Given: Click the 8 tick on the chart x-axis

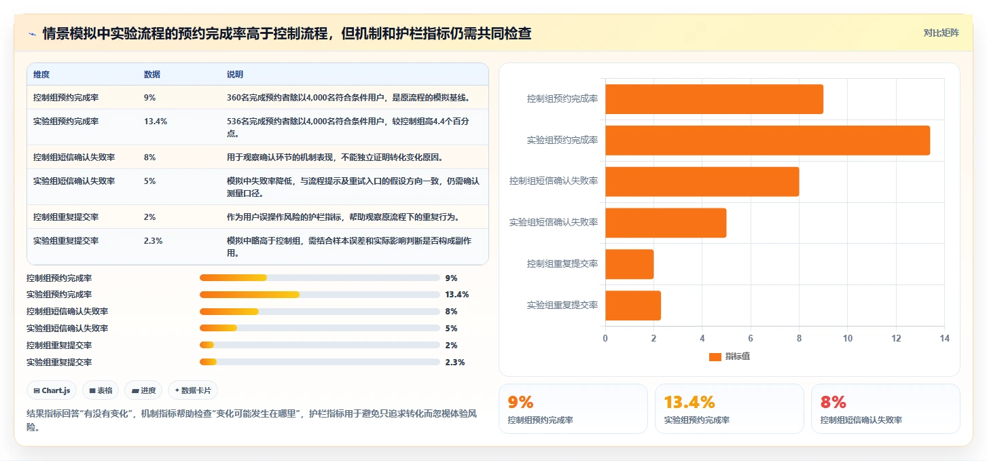Looking at the screenshot, I should (x=799, y=338).
